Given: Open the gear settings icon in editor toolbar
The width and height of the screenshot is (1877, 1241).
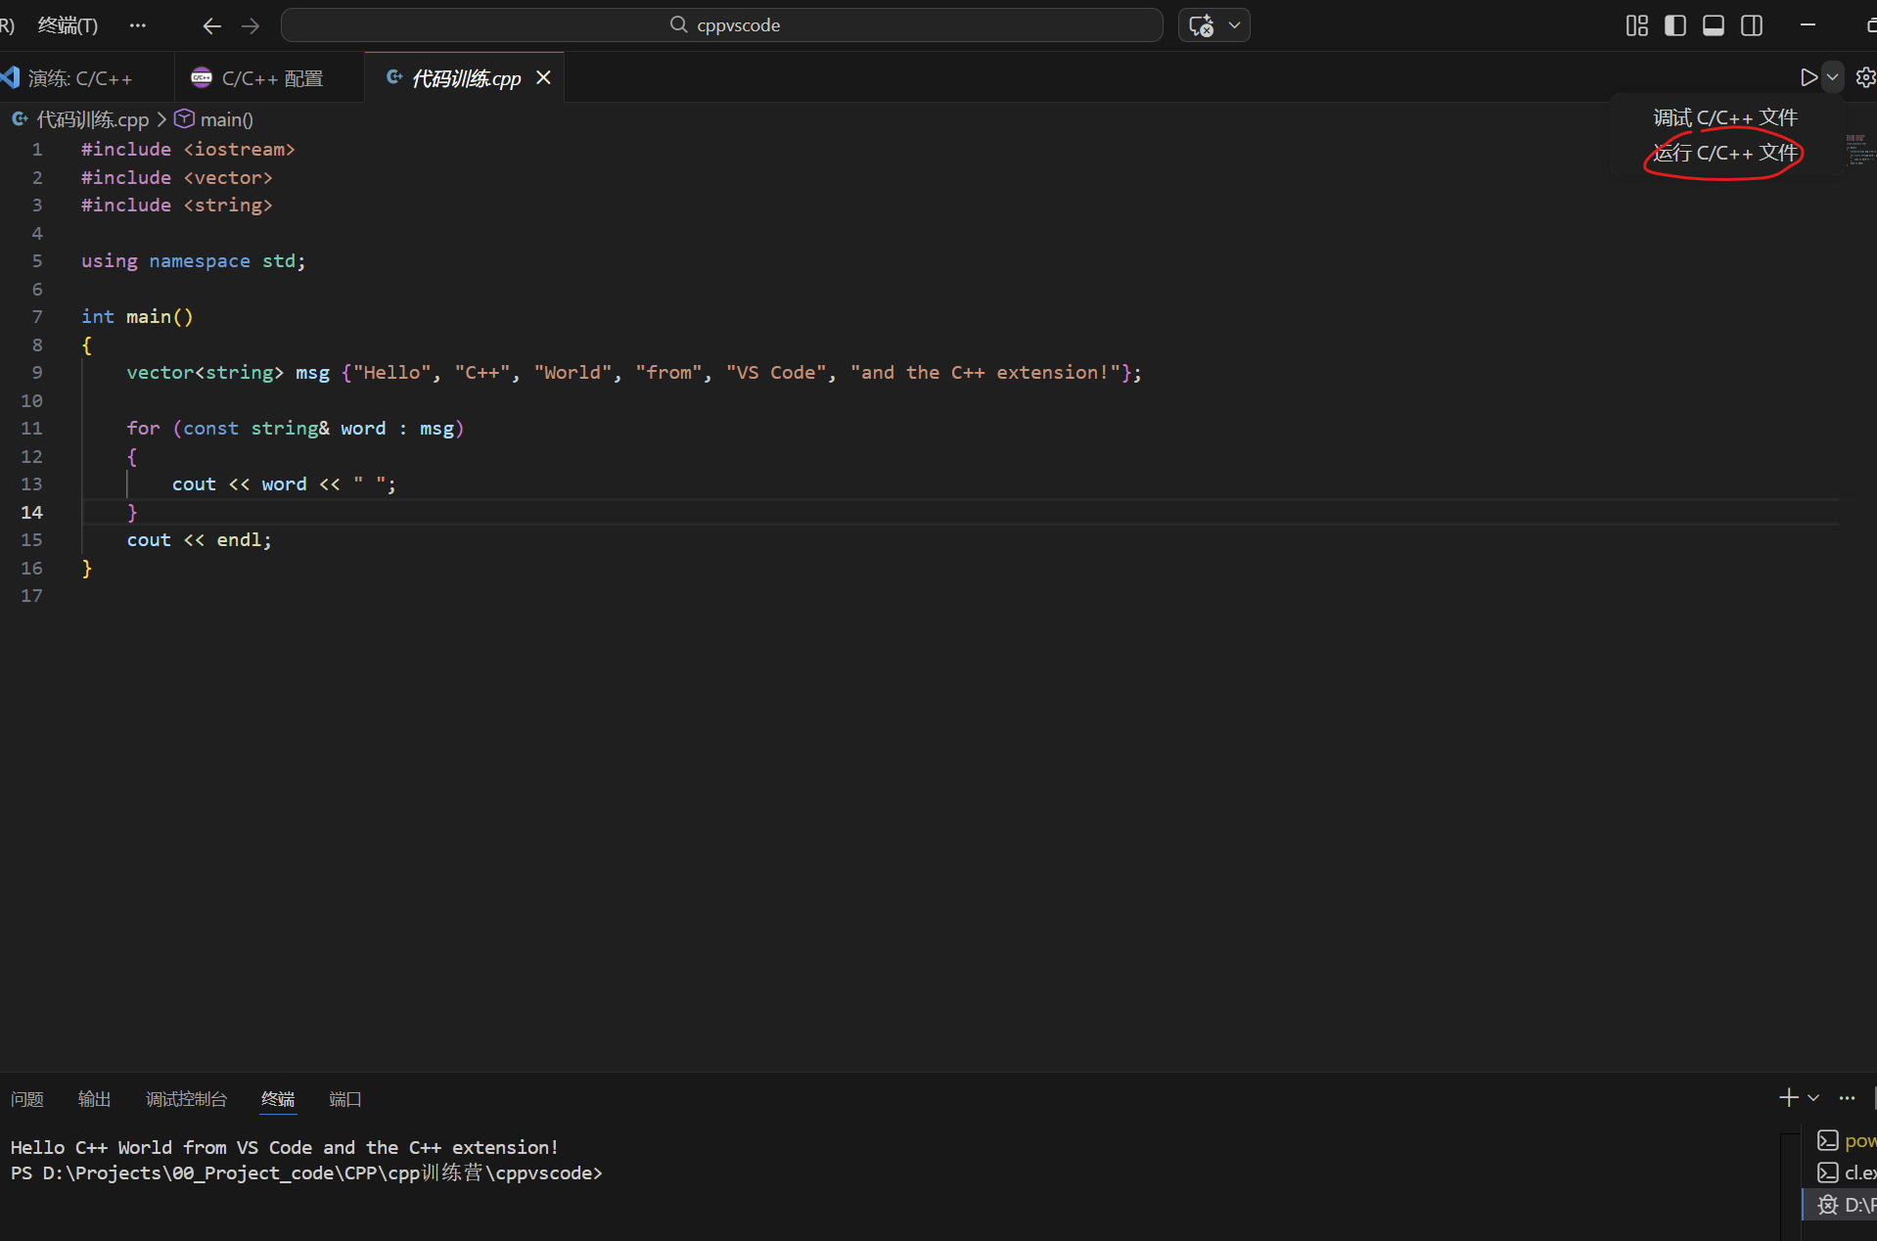Looking at the screenshot, I should (1865, 77).
